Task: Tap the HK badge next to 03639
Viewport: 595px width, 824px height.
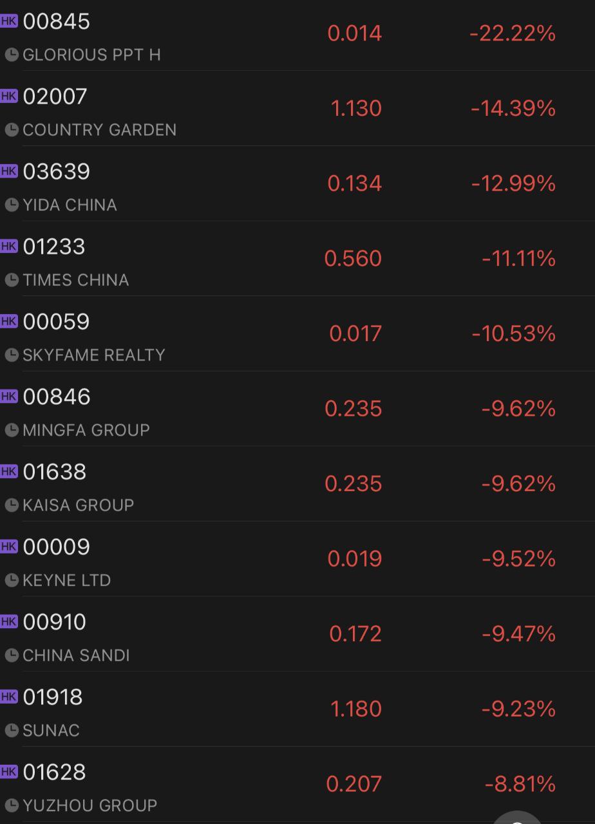Action: (9, 171)
